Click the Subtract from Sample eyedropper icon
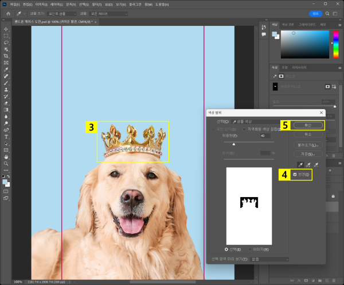The height and width of the screenshot is (285, 344). 317,164
